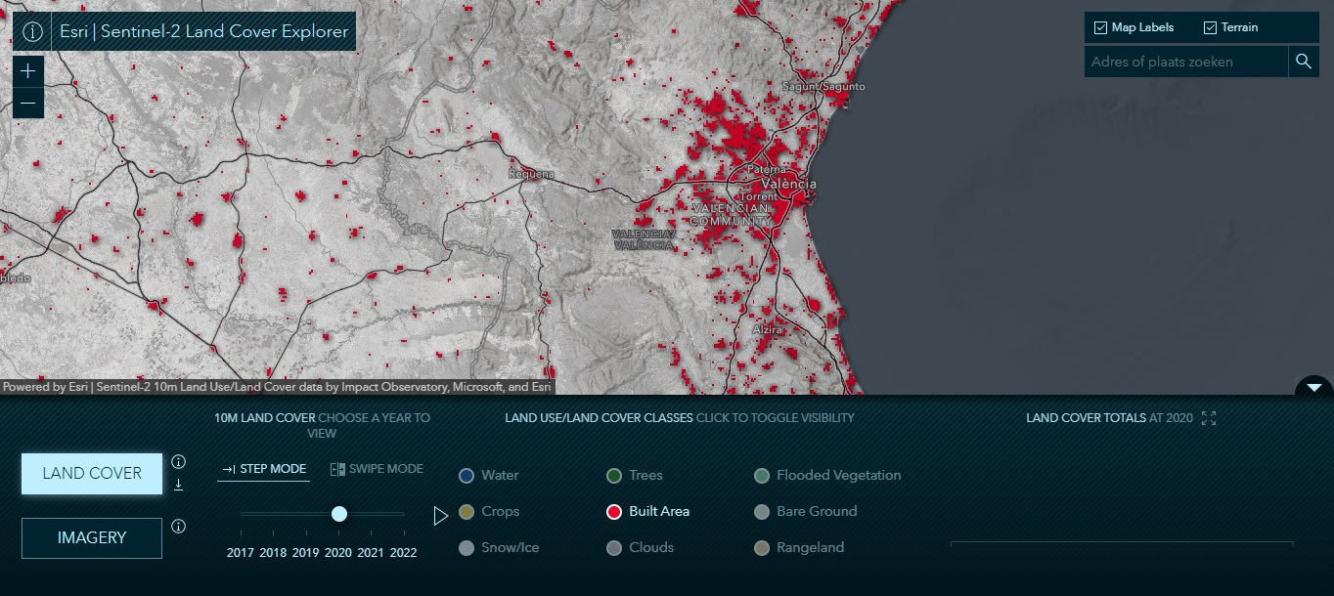
Task: Toggle visibility of the Water class
Action: point(467,476)
